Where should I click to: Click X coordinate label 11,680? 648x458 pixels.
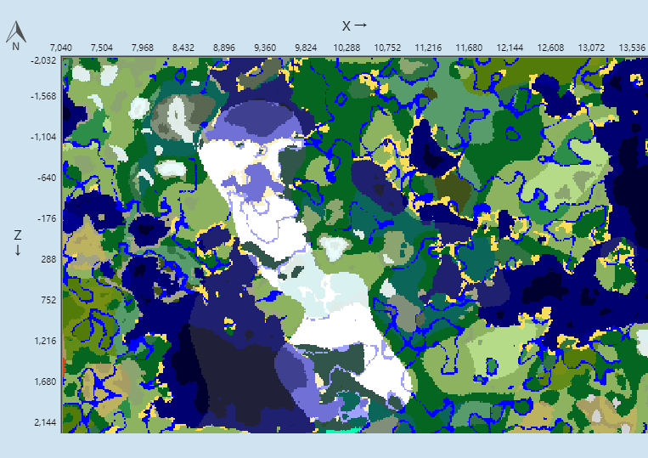tap(469, 48)
